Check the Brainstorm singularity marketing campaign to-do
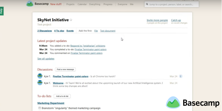222x111 pixels. tap(40, 108)
